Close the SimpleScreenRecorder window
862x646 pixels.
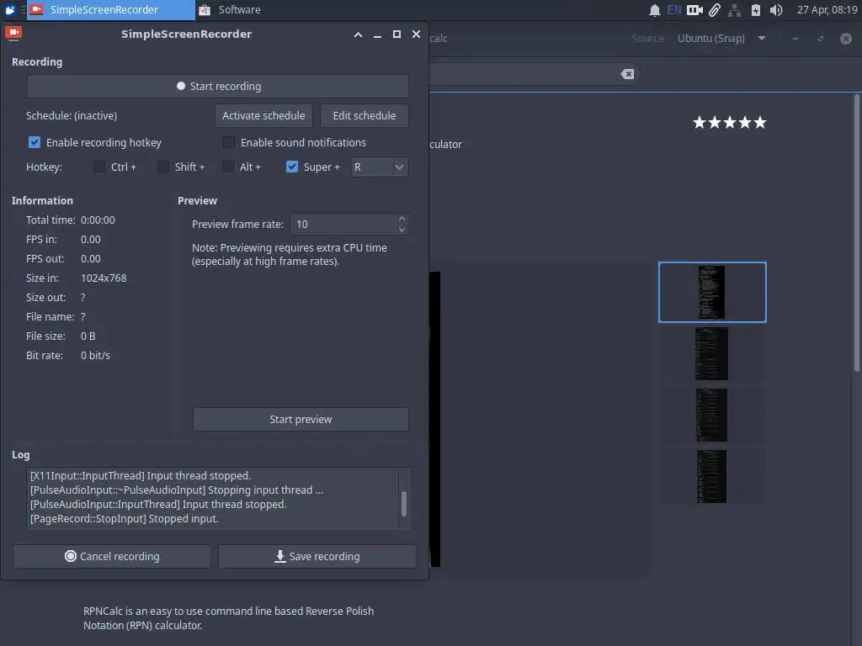coord(416,34)
